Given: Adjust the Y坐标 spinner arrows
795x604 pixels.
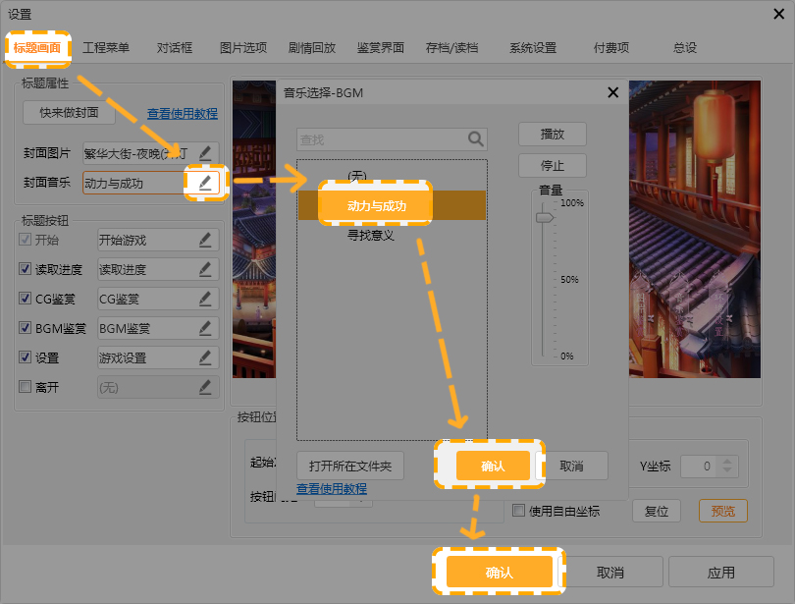Looking at the screenshot, I should pos(728,467).
